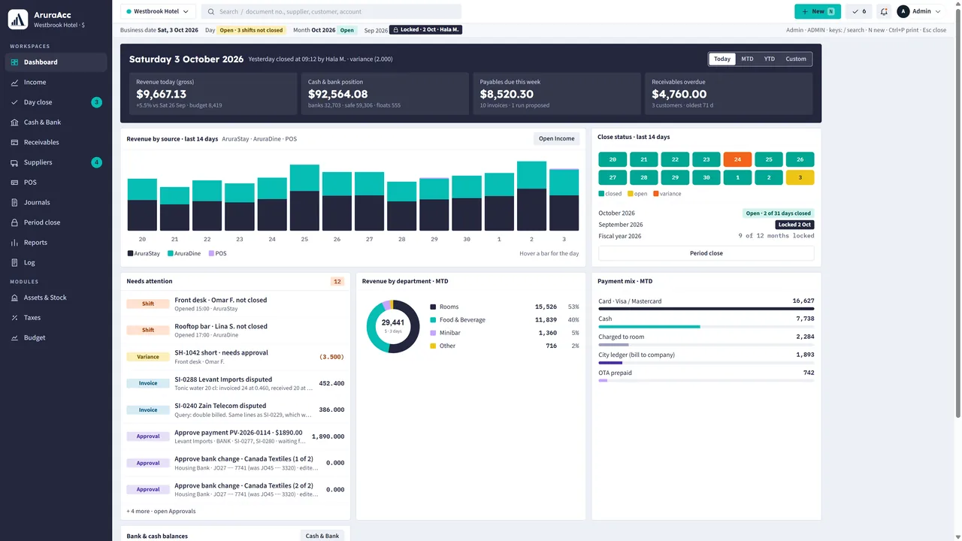This screenshot has height=541, width=962.
Task: Select the Today range toggle
Action: (722, 59)
